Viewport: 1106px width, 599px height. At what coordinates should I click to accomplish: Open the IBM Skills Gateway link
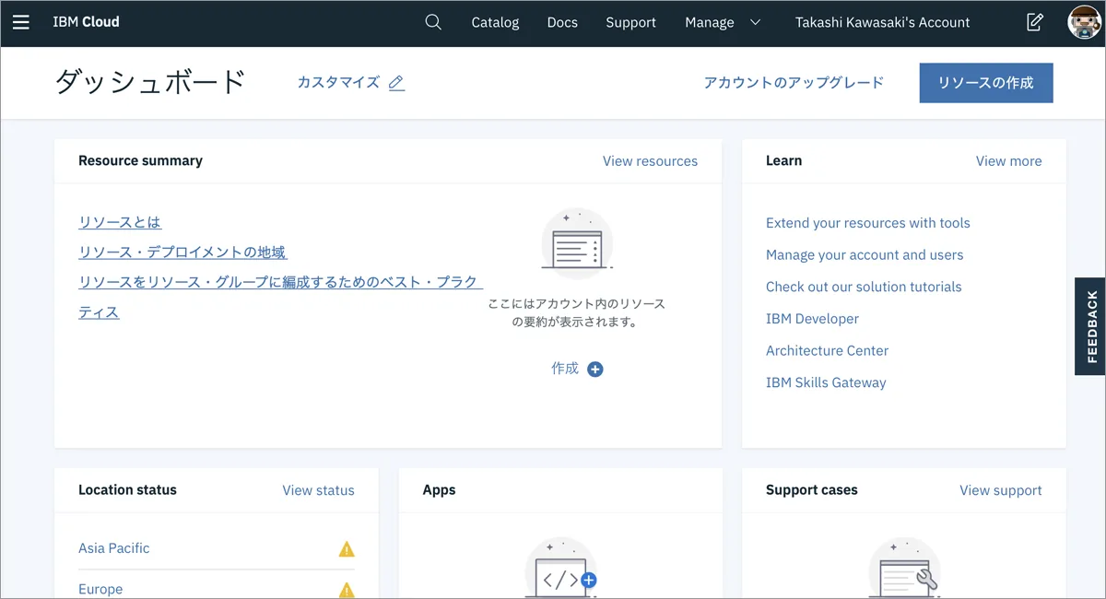tap(826, 382)
